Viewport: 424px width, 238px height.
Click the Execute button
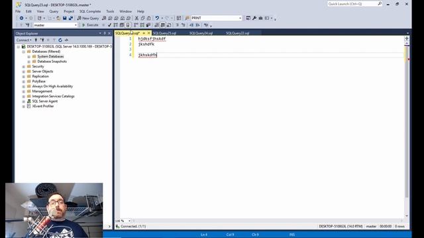(x=90, y=25)
